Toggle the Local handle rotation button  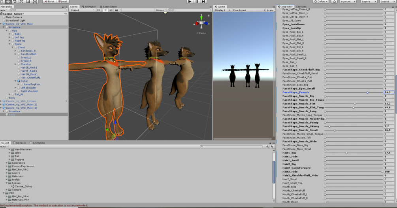pyautogui.click(x=62, y=1)
